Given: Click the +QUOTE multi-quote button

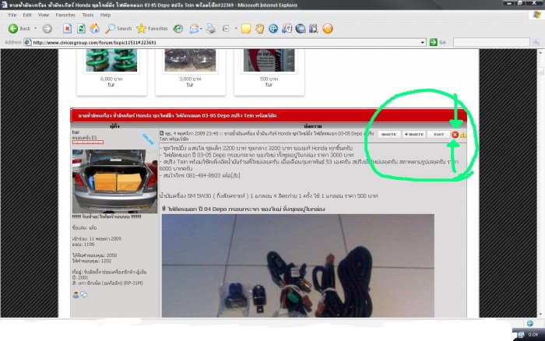Looking at the screenshot, I should [413, 134].
